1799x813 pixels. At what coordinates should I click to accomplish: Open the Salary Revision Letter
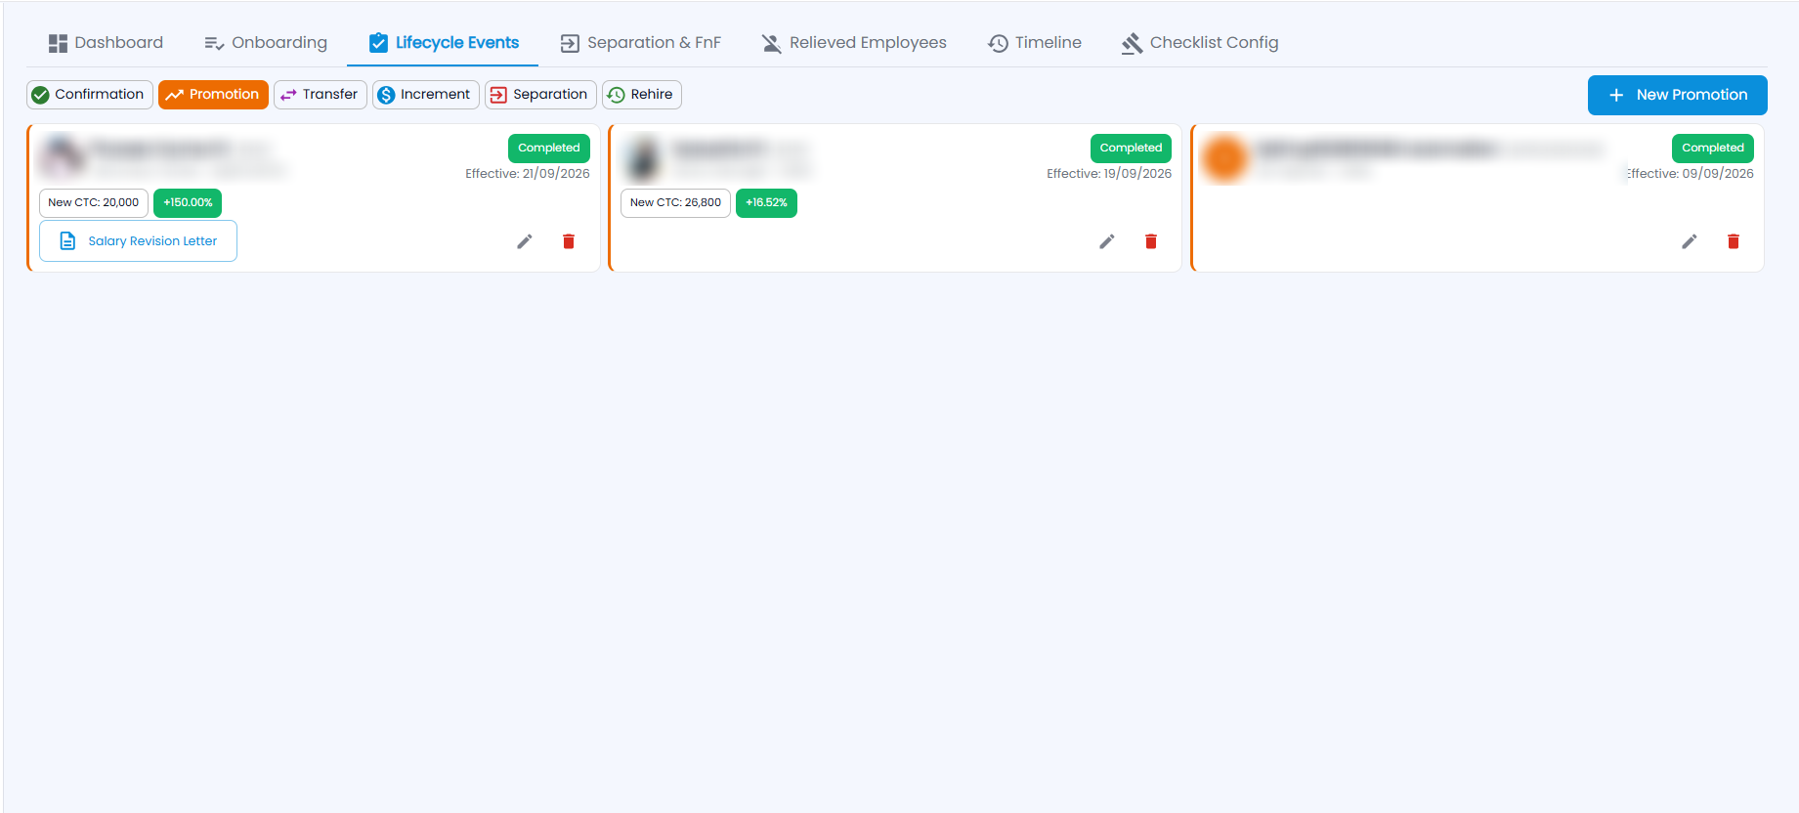pyautogui.click(x=138, y=241)
